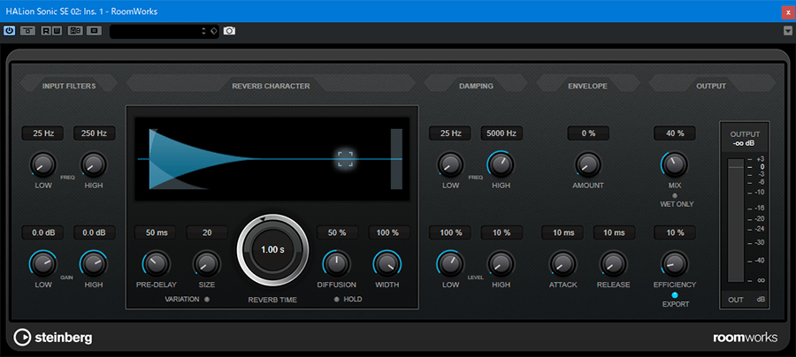Enable Write automation (W) button
796x357 pixels.
pos(57,31)
